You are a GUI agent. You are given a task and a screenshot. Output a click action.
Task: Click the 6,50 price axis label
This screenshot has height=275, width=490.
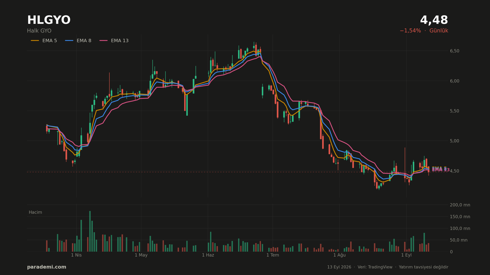coord(454,51)
